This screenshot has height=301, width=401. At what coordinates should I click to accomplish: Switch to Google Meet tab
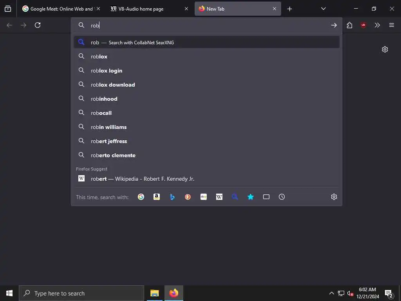(61, 9)
